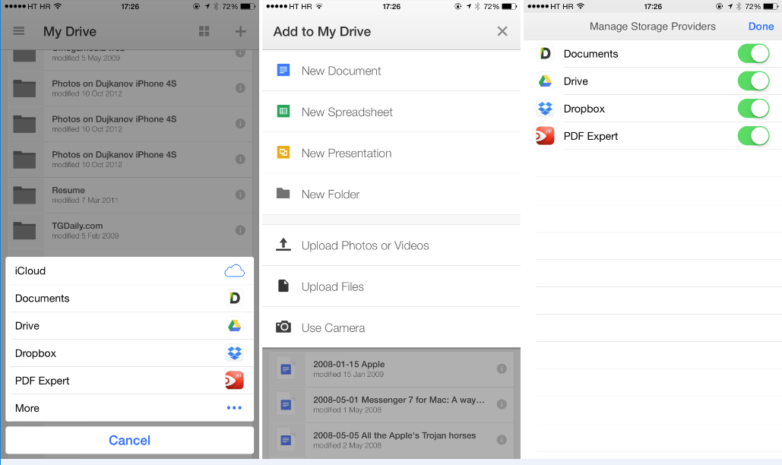
Task: Open the TGDaily.com folder icon
Action: pyautogui.click(x=24, y=230)
